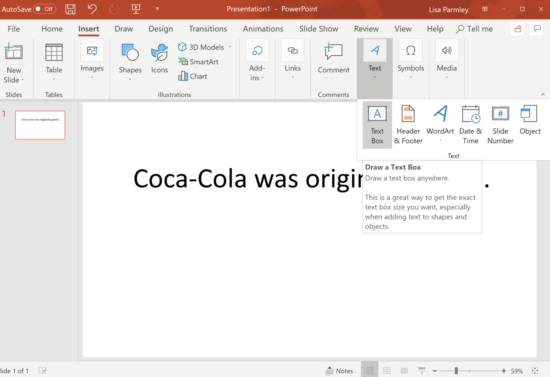Image resolution: width=550 pixels, height=377 pixels.
Task: Click the Share icon
Action: pyautogui.click(x=518, y=29)
